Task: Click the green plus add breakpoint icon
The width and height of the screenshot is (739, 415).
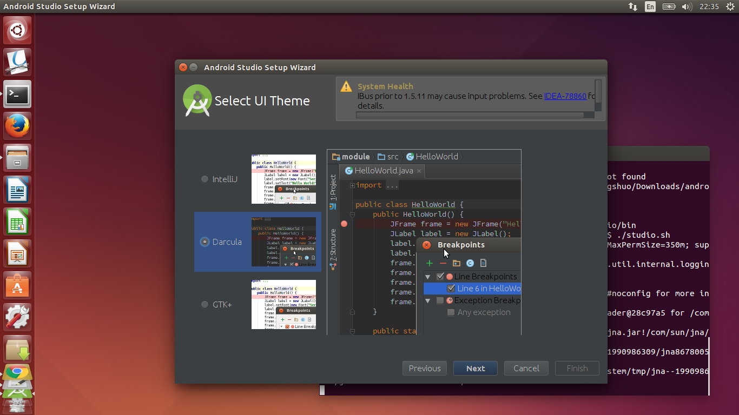Action: pos(430,263)
